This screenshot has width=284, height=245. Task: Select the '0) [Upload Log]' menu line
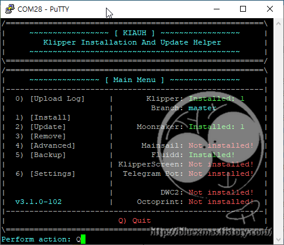[50, 98]
